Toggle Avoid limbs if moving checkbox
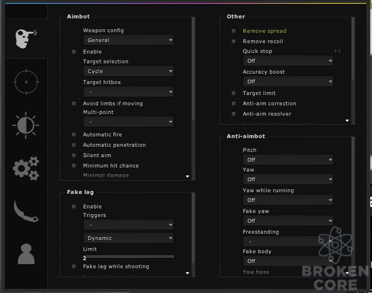This screenshot has height=293, width=372. pos(74,104)
